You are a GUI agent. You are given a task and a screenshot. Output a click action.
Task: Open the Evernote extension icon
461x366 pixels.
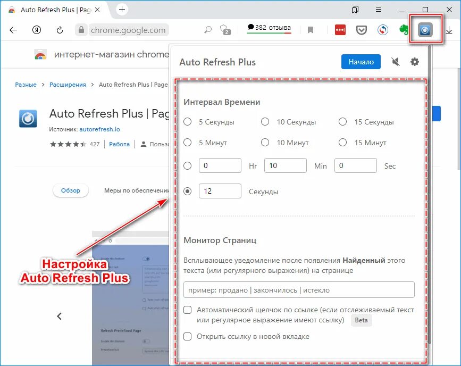(404, 30)
